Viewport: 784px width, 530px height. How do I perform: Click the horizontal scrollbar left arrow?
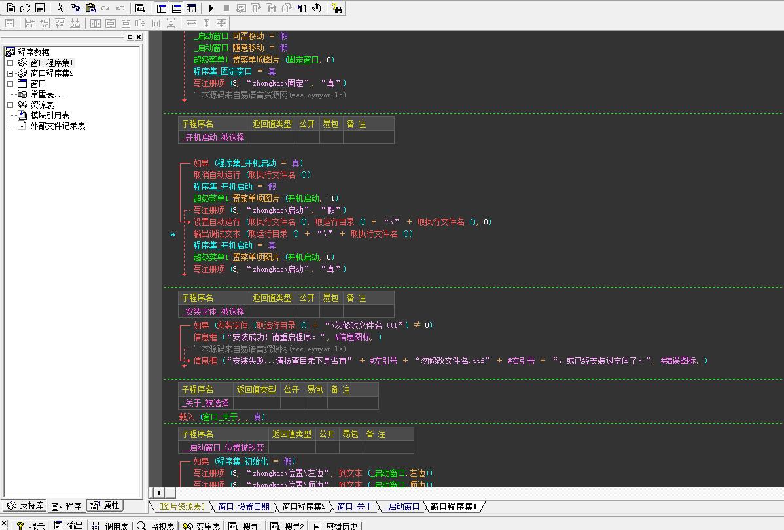158,493
